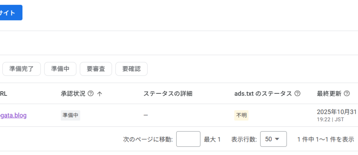This screenshot has height=155, width=358.
Task: Open the 表示行数 dropdown showing 50
Action: tap(273, 139)
